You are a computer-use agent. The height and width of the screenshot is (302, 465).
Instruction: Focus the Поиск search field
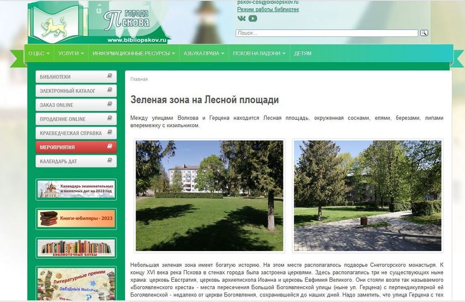point(327,33)
